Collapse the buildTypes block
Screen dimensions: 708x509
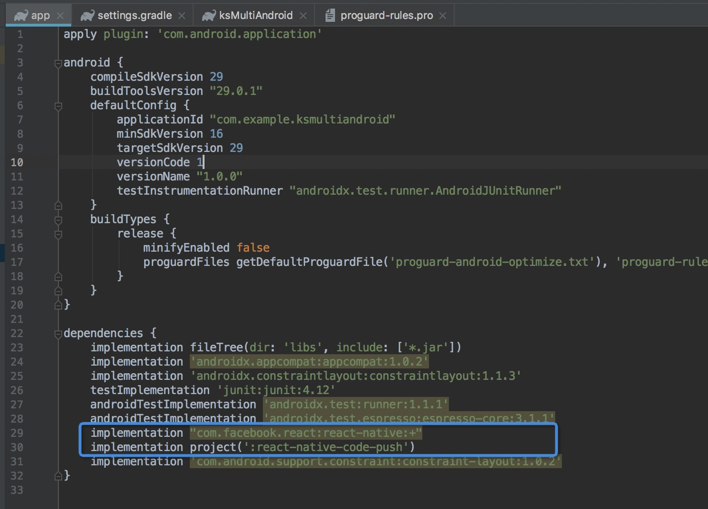(x=57, y=219)
